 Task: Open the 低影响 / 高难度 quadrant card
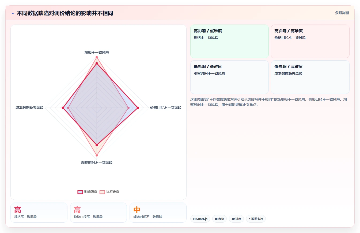(x=310, y=77)
